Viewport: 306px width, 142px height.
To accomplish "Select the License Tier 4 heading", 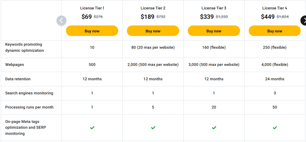I will [x=275, y=8].
